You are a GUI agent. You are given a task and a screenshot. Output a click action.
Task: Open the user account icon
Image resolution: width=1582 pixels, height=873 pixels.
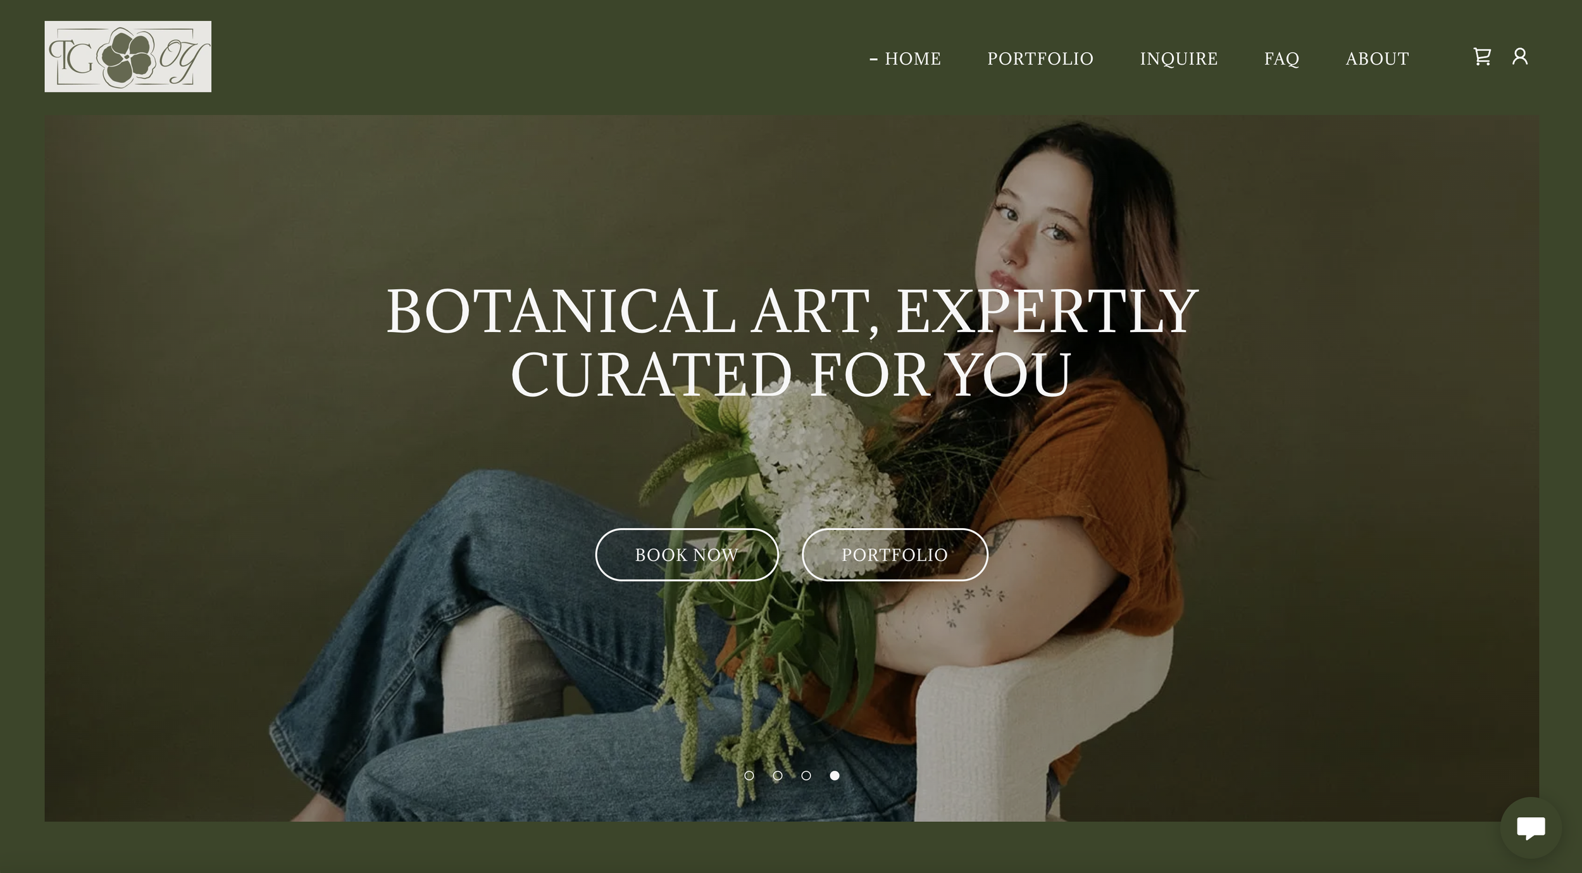pyautogui.click(x=1520, y=57)
